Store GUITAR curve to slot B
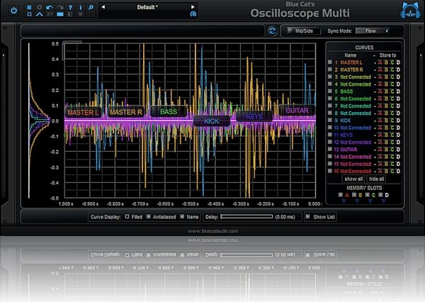This screenshot has width=425, height=302. 386,150
